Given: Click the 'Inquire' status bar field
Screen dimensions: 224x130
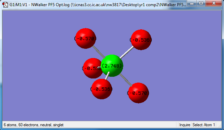Looking at the screenshot, I should [x=185, y=125].
